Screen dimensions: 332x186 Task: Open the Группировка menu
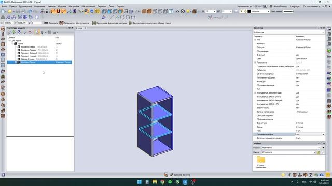25,6
